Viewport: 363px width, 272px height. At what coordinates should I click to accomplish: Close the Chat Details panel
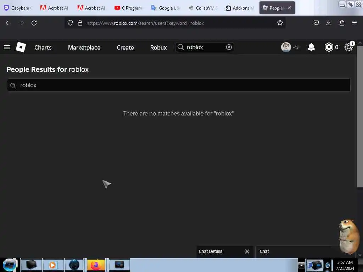(247, 251)
